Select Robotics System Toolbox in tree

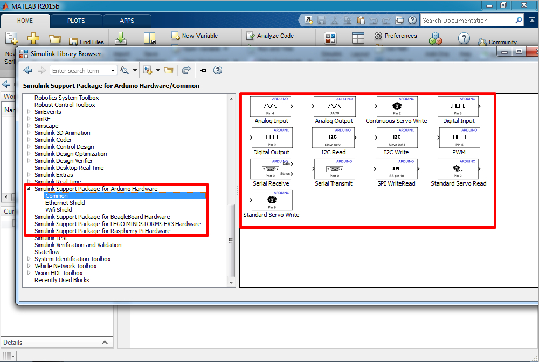tap(67, 98)
